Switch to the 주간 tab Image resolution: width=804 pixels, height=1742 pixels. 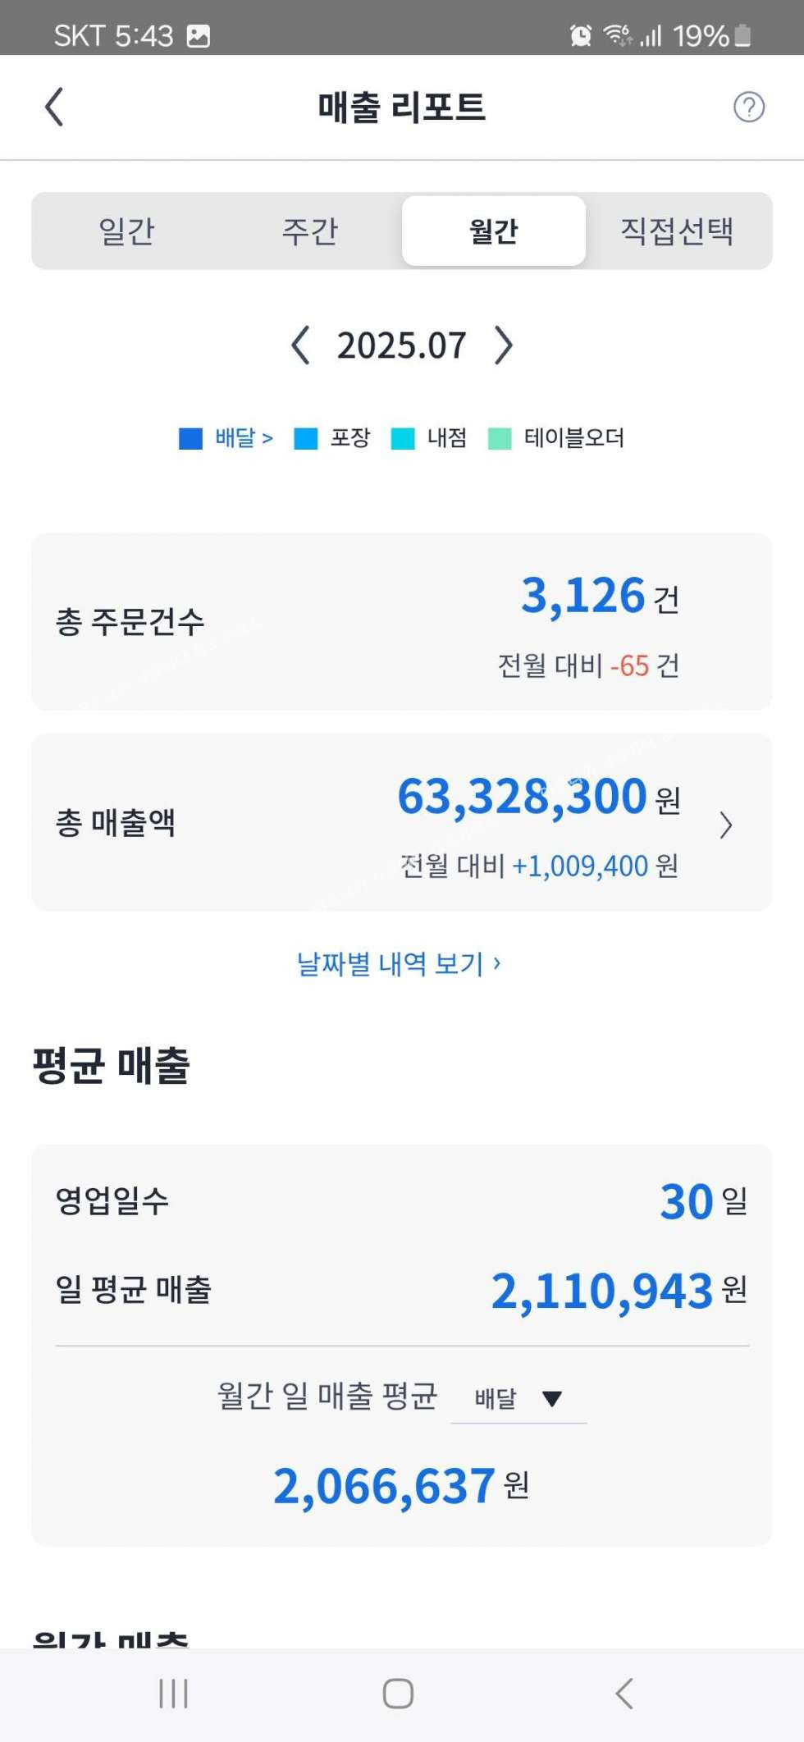310,231
